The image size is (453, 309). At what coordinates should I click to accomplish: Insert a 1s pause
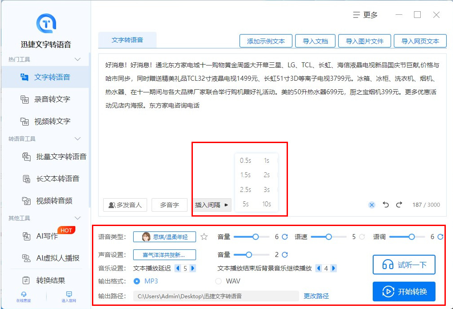coord(267,161)
